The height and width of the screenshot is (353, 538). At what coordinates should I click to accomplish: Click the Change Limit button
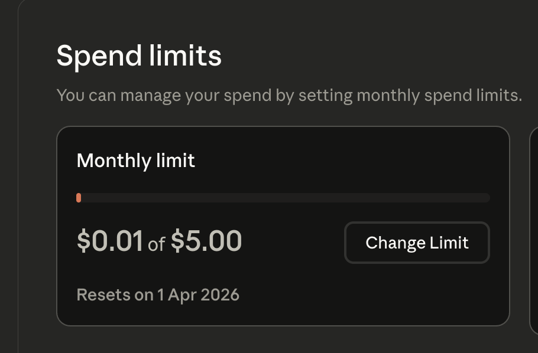pyautogui.click(x=417, y=243)
